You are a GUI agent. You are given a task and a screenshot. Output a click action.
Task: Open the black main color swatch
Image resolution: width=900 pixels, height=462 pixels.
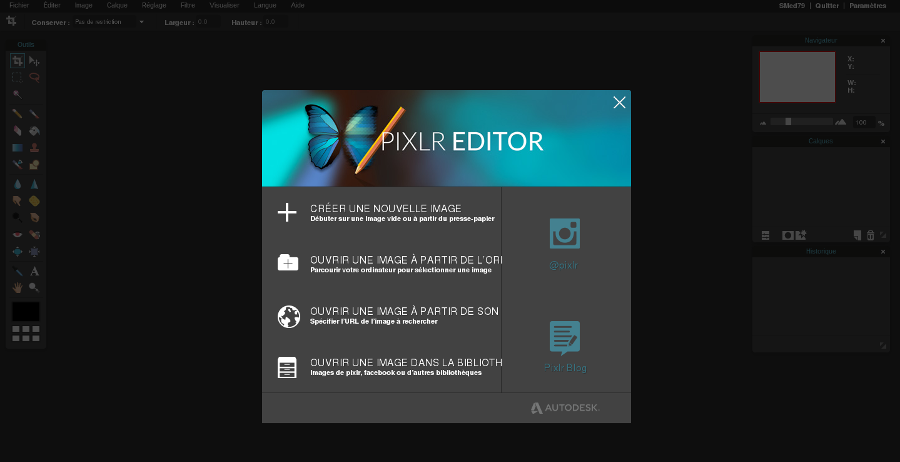(26, 312)
